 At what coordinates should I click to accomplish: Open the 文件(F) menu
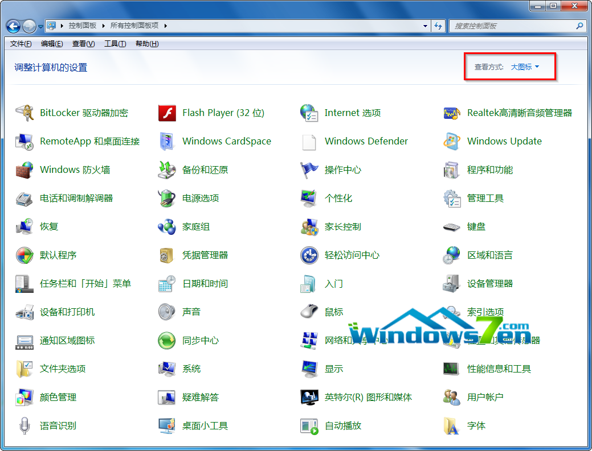point(21,44)
